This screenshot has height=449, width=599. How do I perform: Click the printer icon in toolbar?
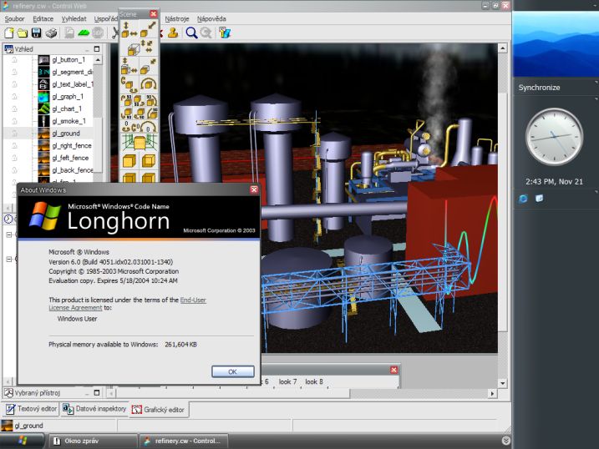(51, 33)
